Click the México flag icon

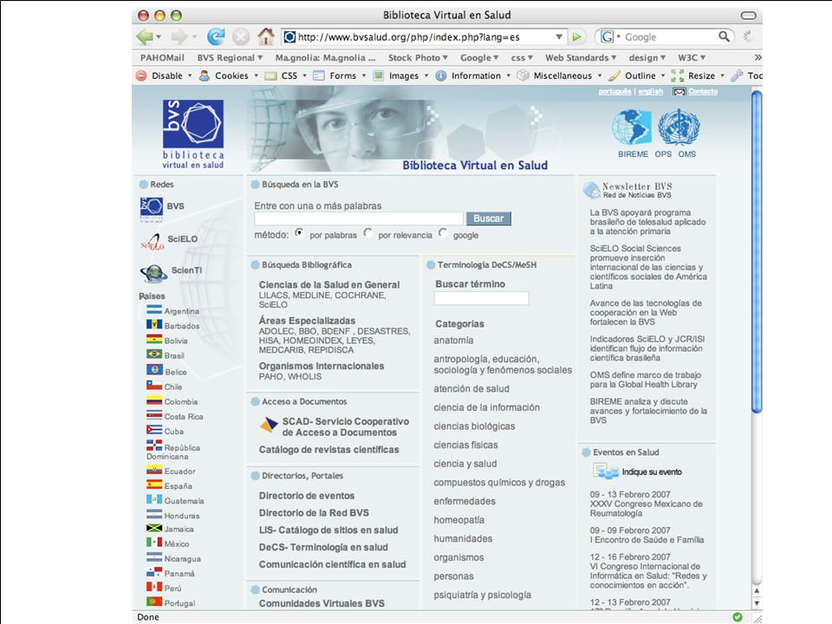click(154, 543)
